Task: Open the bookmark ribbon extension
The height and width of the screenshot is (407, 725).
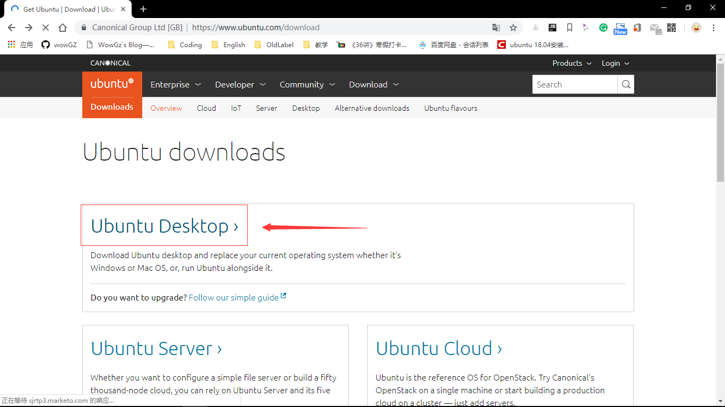Action: [x=569, y=28]
